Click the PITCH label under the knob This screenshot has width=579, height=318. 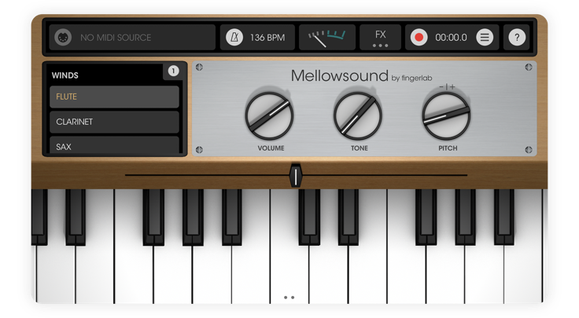click(448, 148)
